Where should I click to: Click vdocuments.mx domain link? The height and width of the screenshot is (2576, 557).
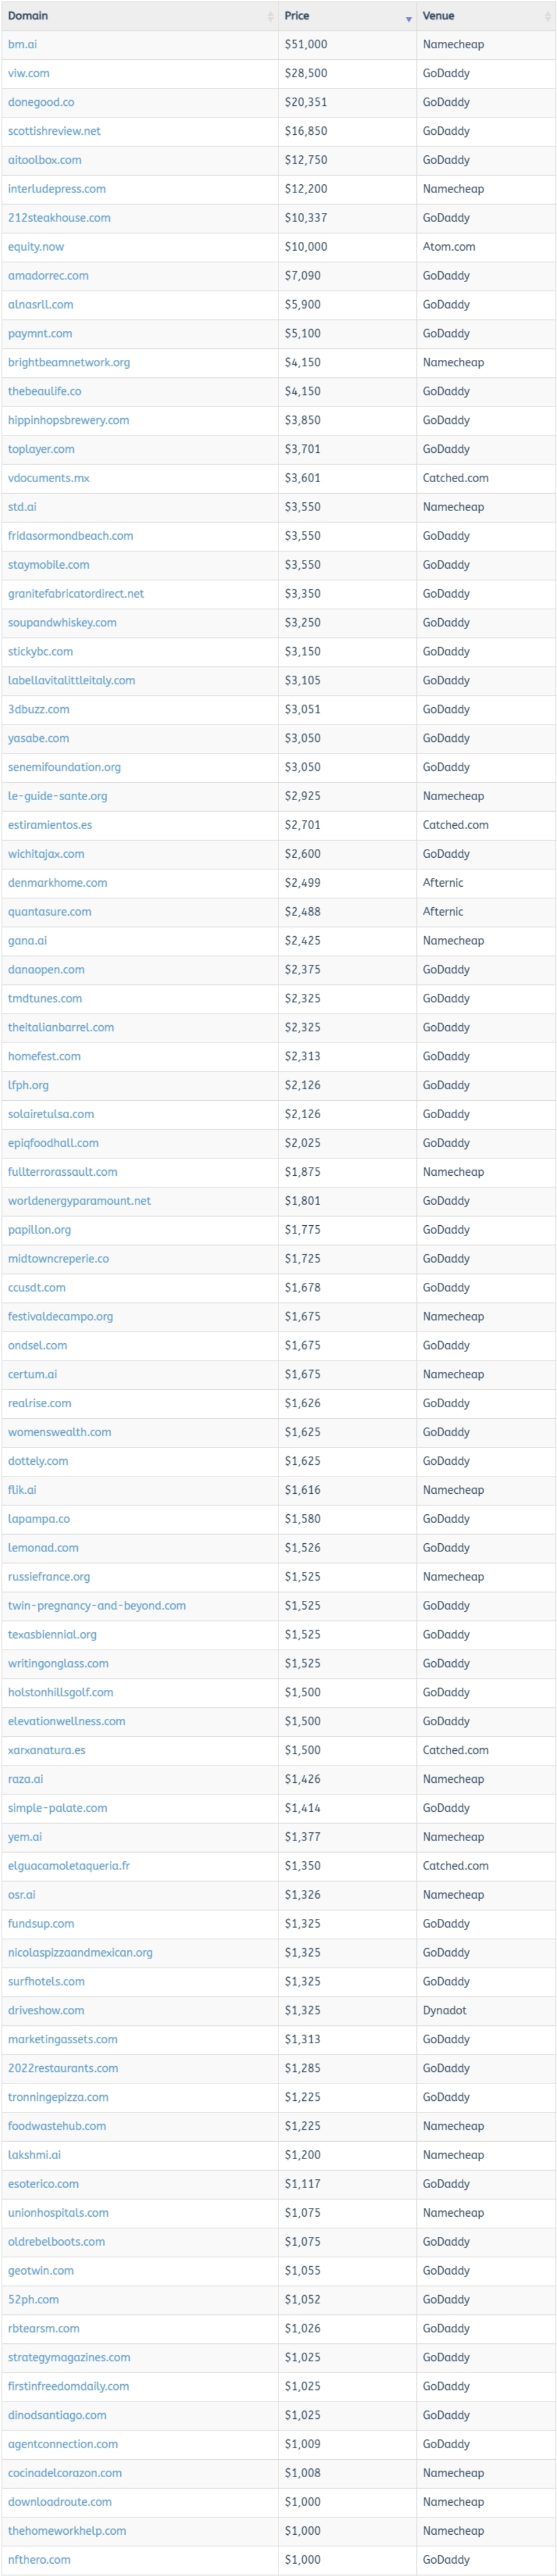(49, 479)
